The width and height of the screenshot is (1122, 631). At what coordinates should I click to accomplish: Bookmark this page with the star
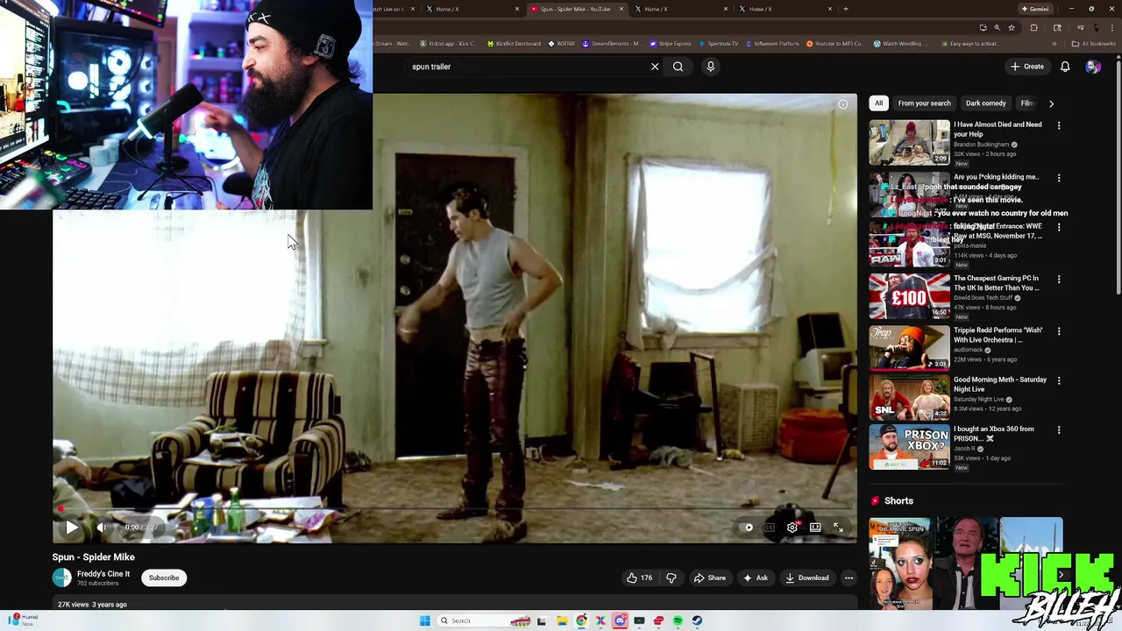(1012, 28)
